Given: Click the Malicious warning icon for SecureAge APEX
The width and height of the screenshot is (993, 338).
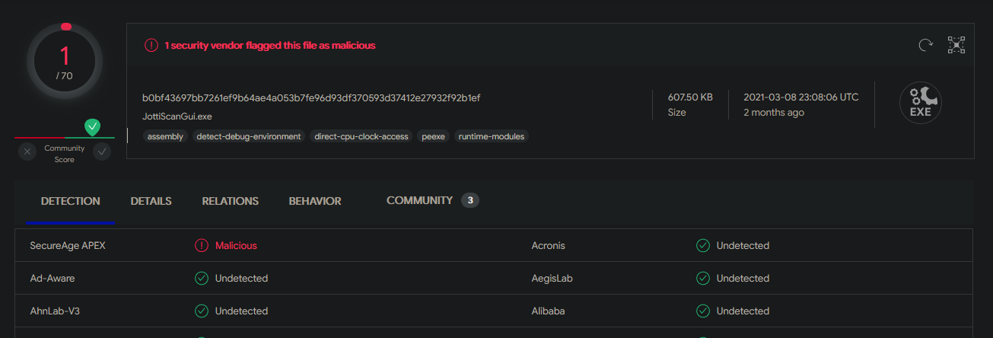Looking at the screenshot, I should coord(202,246).
